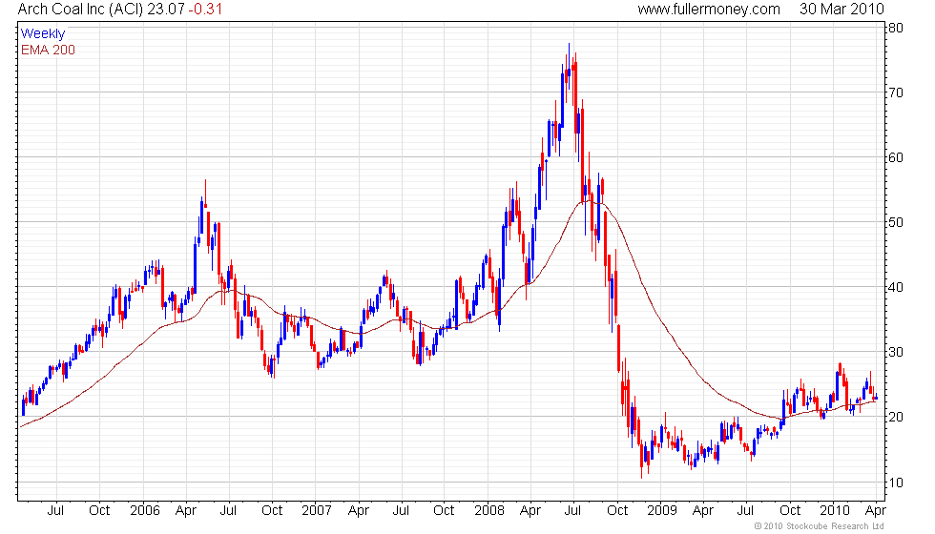Click the 50 price axis label

pos(896,222)
